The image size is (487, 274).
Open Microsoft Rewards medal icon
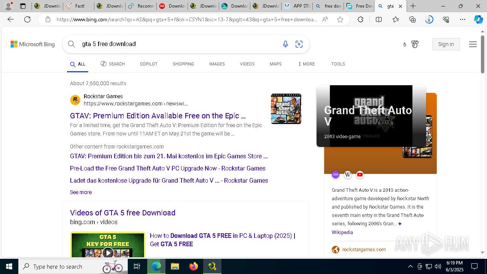tap(415, 44)
